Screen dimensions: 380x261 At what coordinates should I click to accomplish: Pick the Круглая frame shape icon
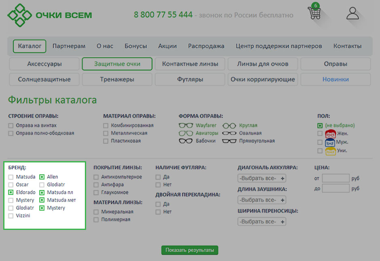pyautogui.click(x=229, y=126)
